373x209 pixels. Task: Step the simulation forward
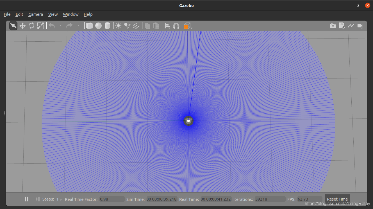pyautogui.click(x=37, y=199)
